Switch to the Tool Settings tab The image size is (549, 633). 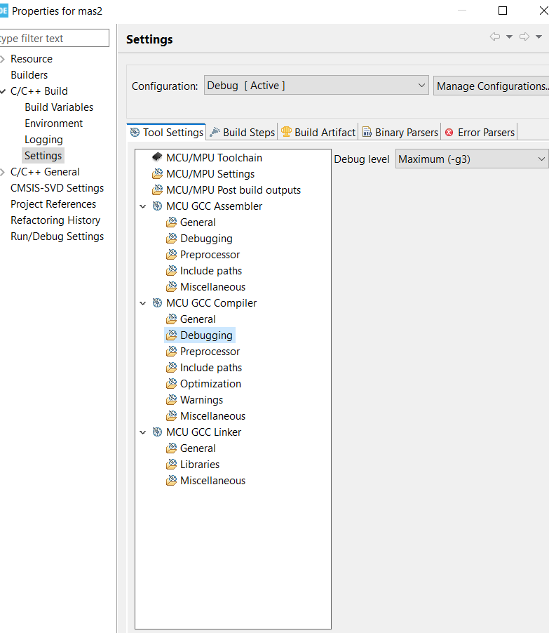click(167, 132)
